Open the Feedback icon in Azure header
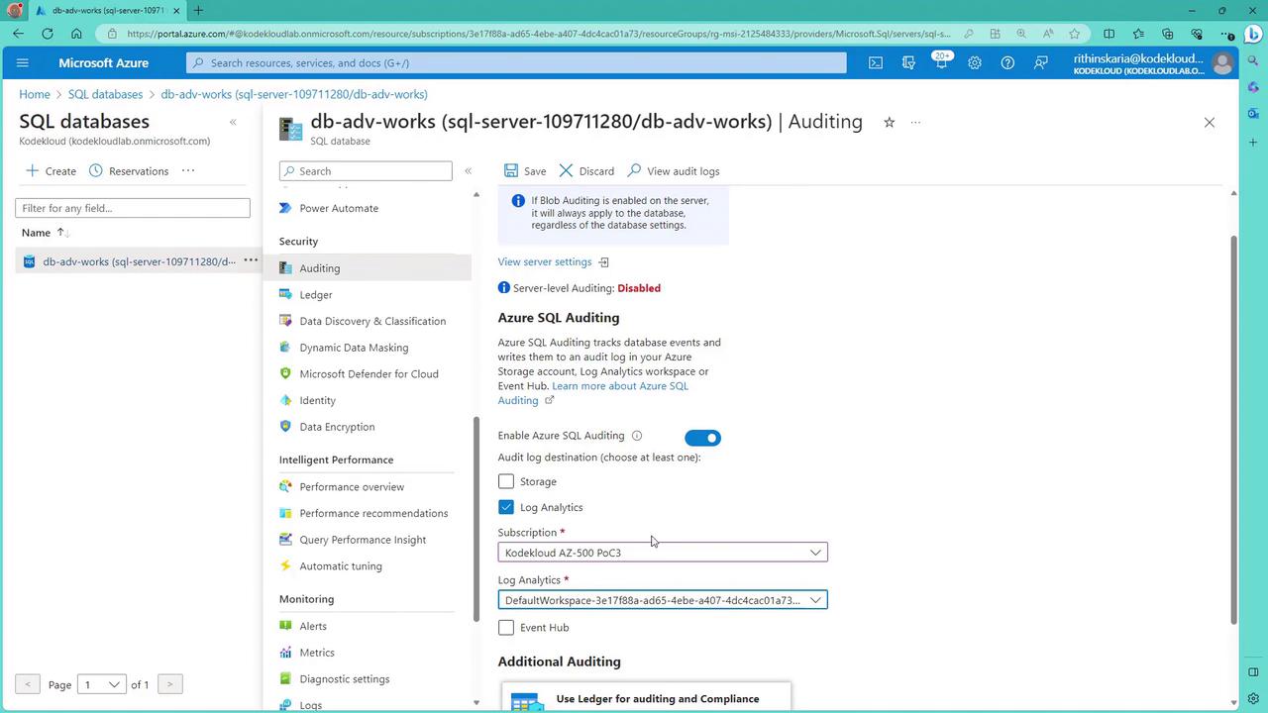The image size is (1268, 713). pos(1040,63)
